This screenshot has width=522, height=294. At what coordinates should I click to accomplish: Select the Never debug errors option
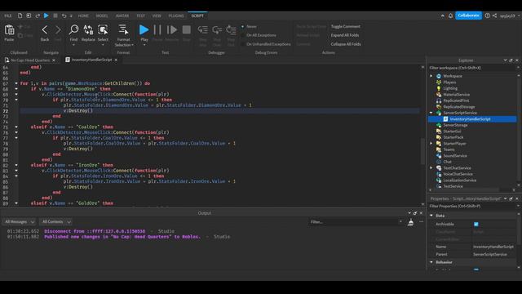pos(251,27)
